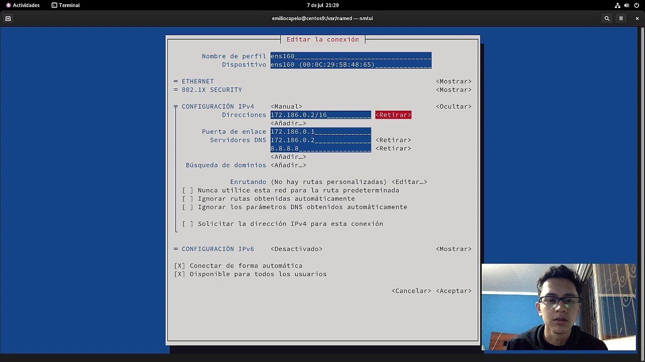Remove DNS server 8.8.8.8 with <Retirar>
This screenshot has width=645, height=362.
pyautogui.click(x=393, y=148)
